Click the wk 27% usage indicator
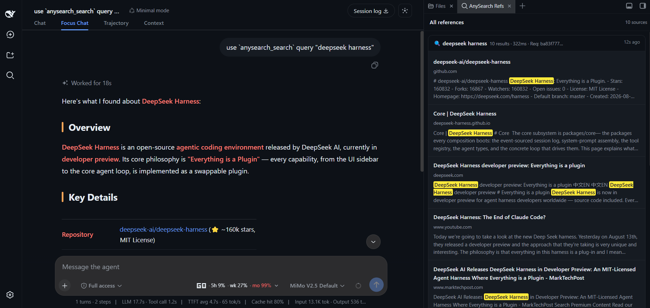The height and width of the screenshot is (308, 650). [x=238, y=286]
